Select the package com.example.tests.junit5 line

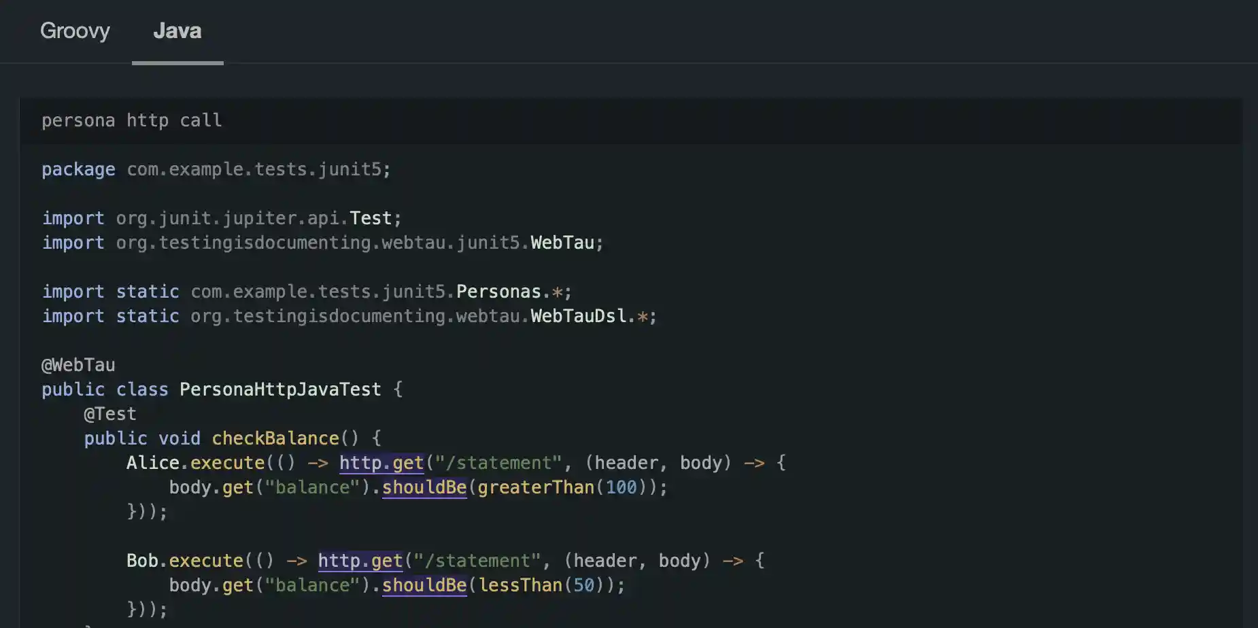point(215,169)
